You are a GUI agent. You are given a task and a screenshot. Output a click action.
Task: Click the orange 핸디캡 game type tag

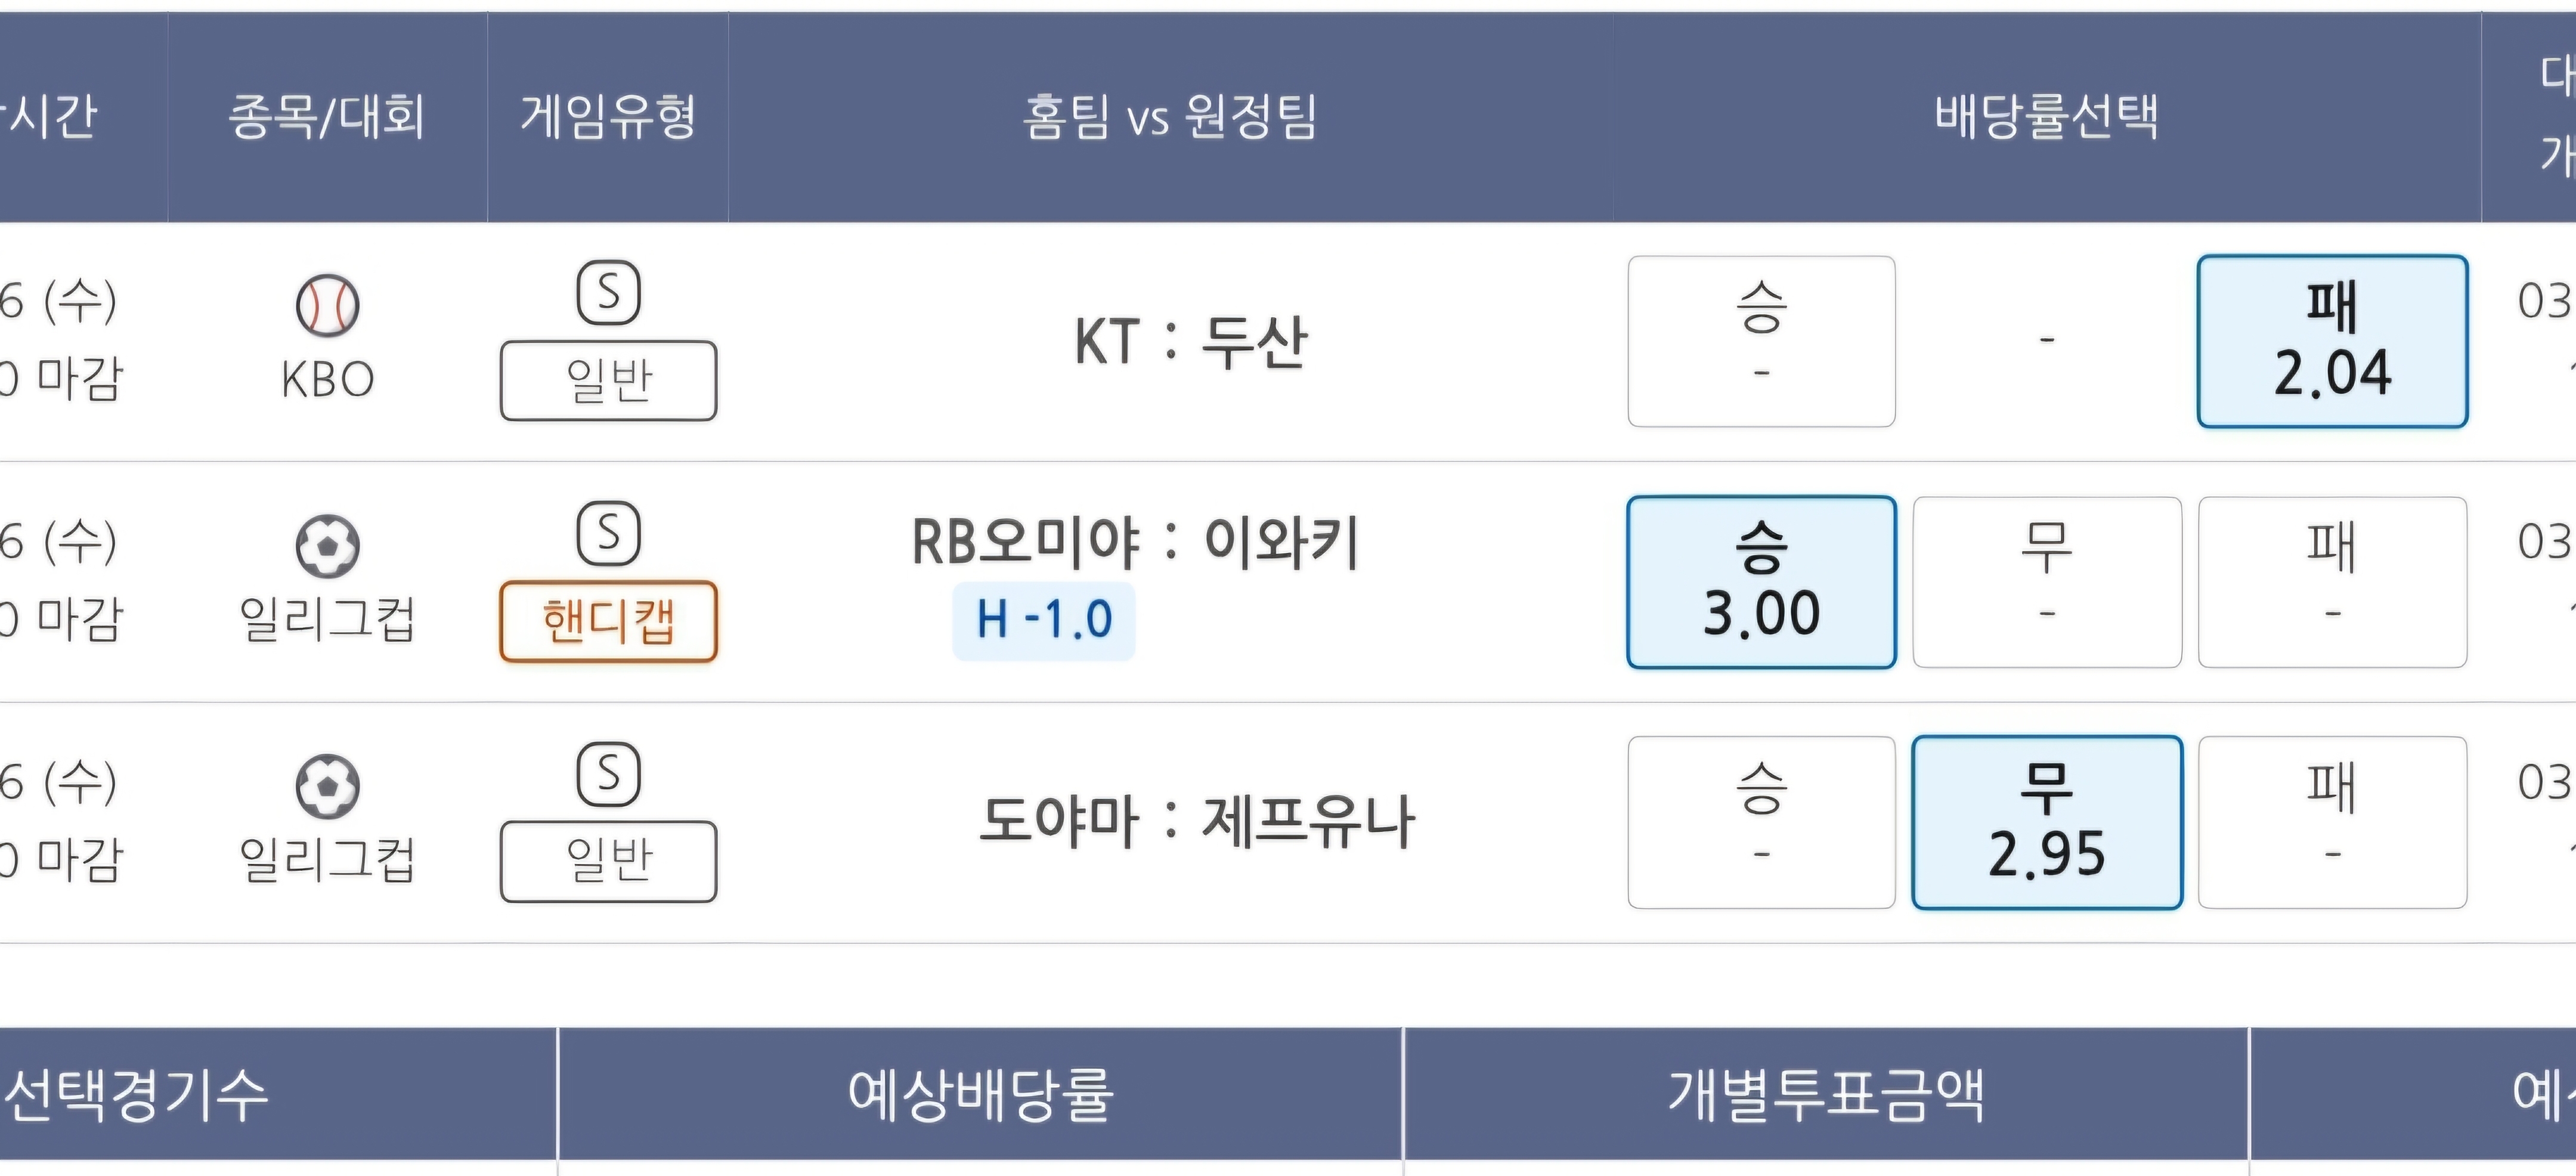click(x=608, y=621)
